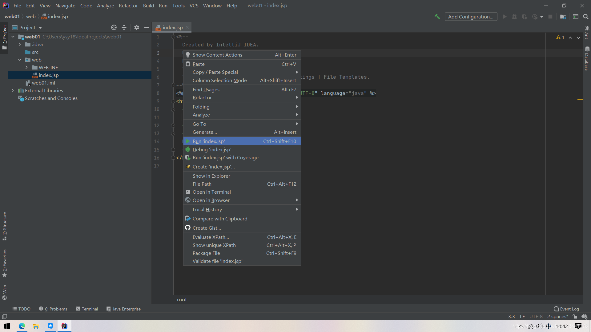
Task: Open Microsoft Edge from the taskbar
Action: pos(22,326)
